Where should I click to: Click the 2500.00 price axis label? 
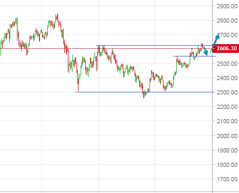coord(227,64)
